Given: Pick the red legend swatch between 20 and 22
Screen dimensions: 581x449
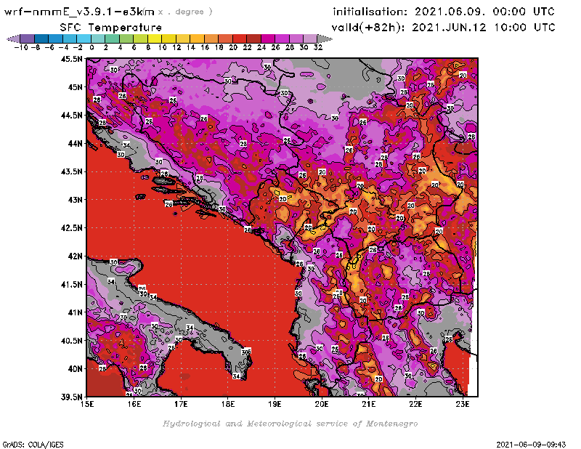Looking at the screenshot, I should tap(240, 39).
